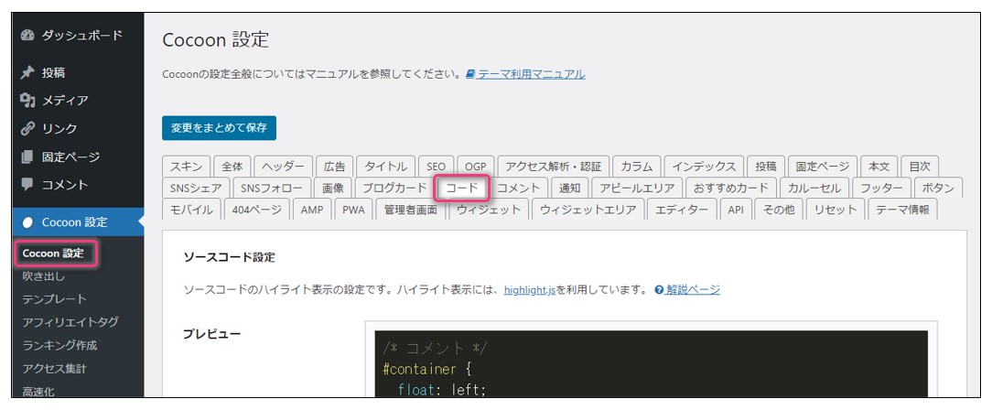Switch to the フッター tab

(x=882, y=188)
